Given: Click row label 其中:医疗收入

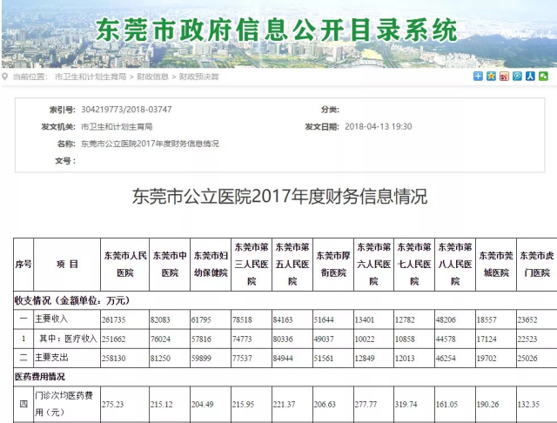Looking at the screenshot, I should [x=68, y=339].
